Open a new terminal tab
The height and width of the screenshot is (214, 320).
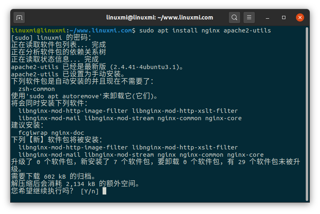coord(19,17)
